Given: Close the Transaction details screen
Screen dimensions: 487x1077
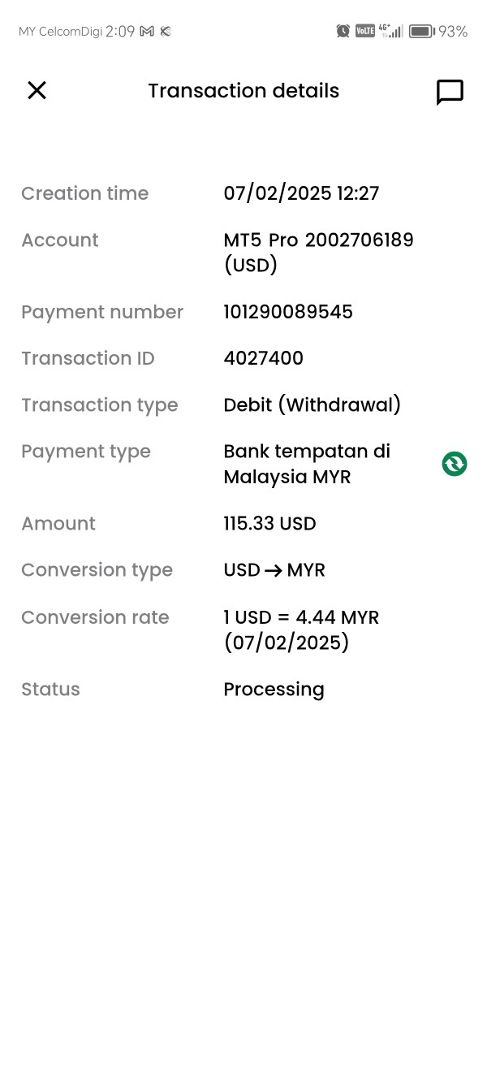Looking at the screenshot, I should pyautogui.click(x=37, y=90).
